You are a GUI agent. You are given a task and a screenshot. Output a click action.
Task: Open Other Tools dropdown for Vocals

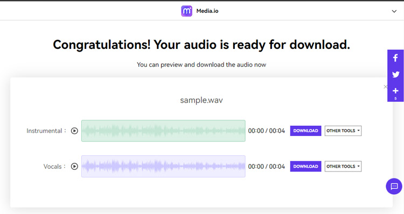[343, 167]
